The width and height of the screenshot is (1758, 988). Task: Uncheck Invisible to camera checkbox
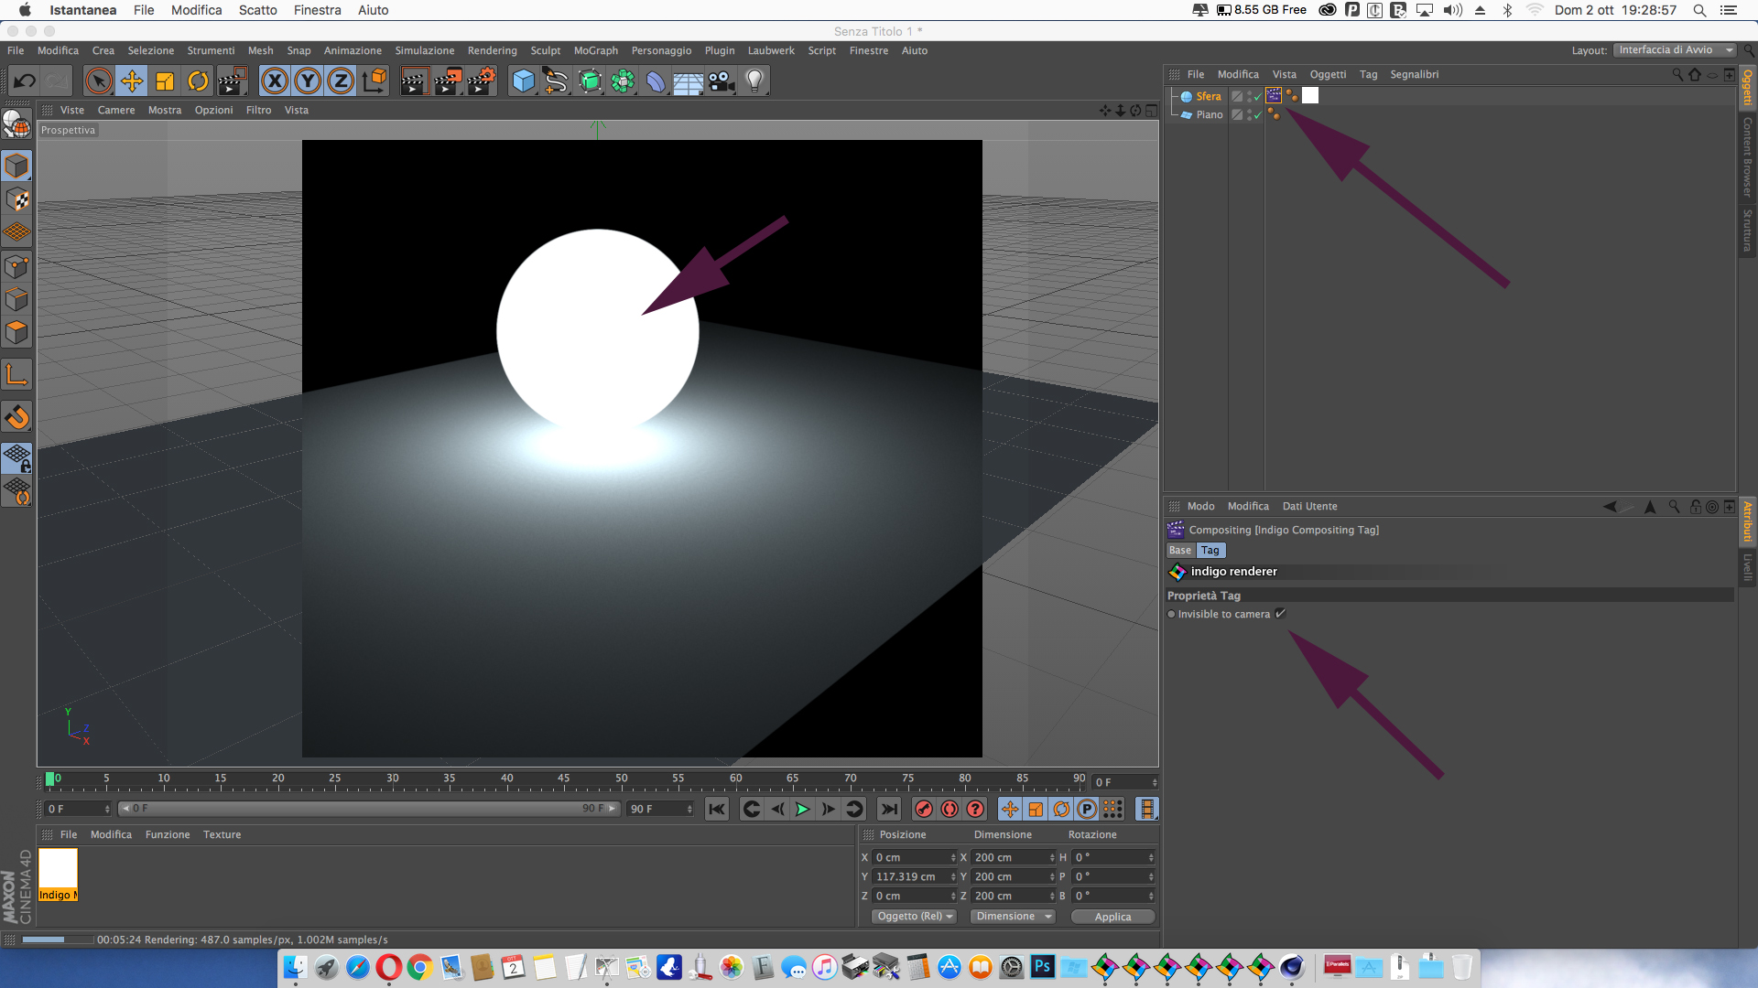(x=1280, y=614)
